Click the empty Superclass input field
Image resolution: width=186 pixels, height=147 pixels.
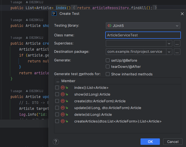[x=136, y=43]
